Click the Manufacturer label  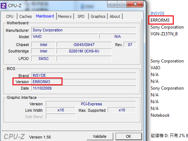(17, 30)
